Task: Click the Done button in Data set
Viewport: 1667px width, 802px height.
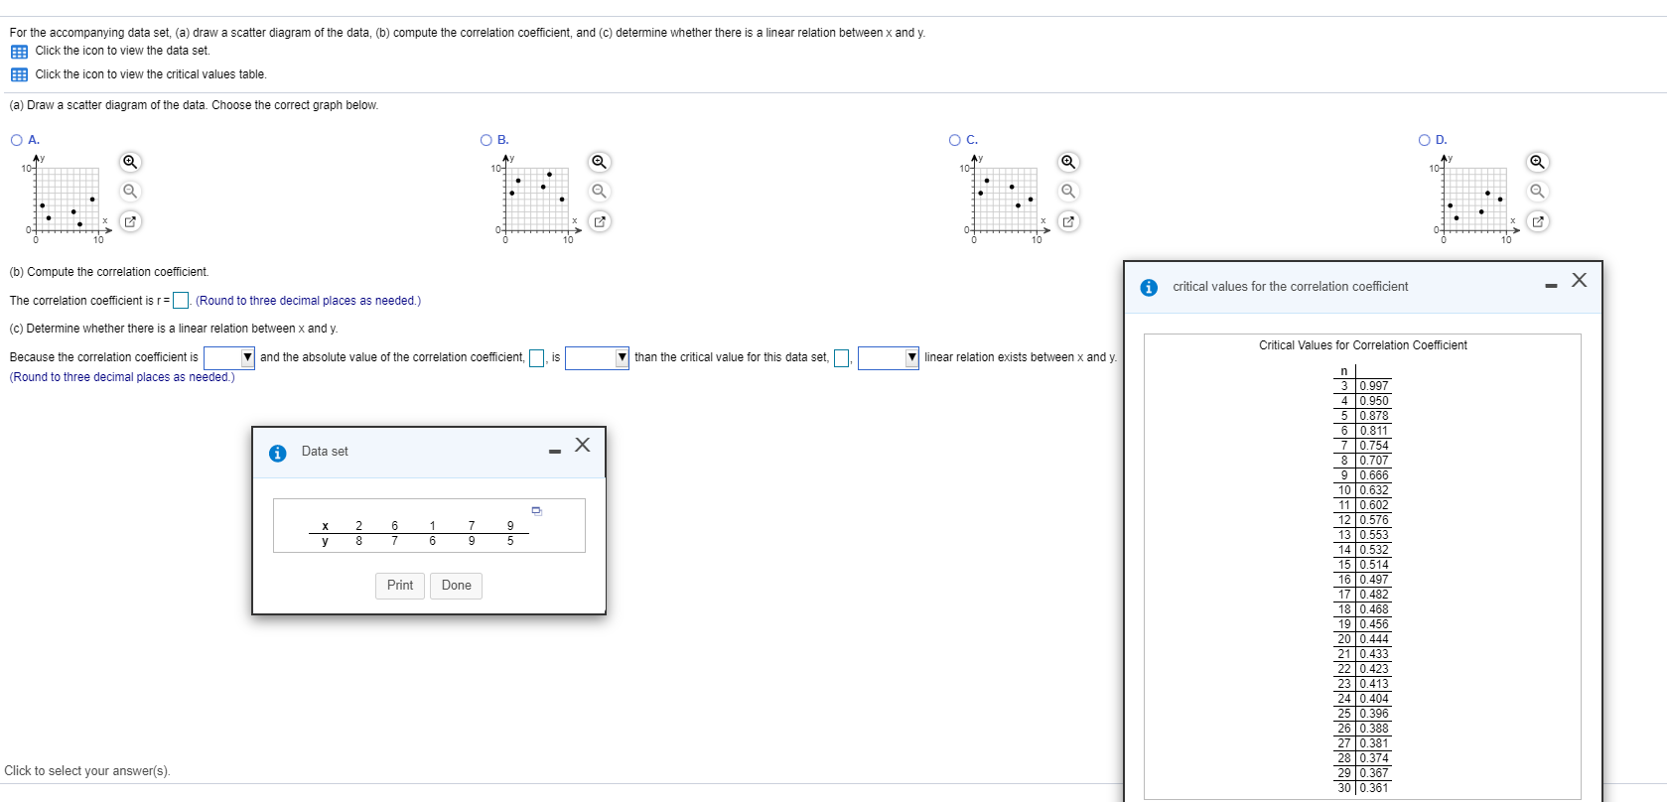Action: point(457,586)
